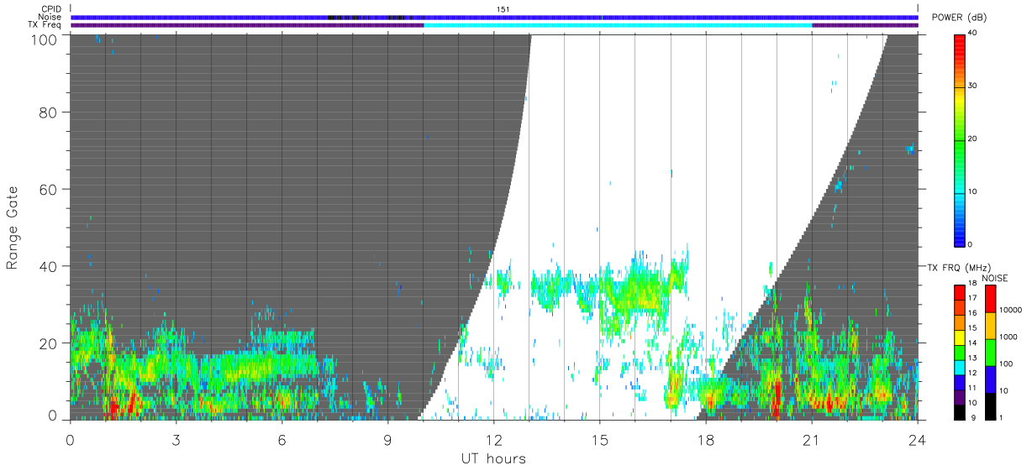Click the 80 label on Range Gate axis
Screen dimensions: 1032x476
pos(49,112)
